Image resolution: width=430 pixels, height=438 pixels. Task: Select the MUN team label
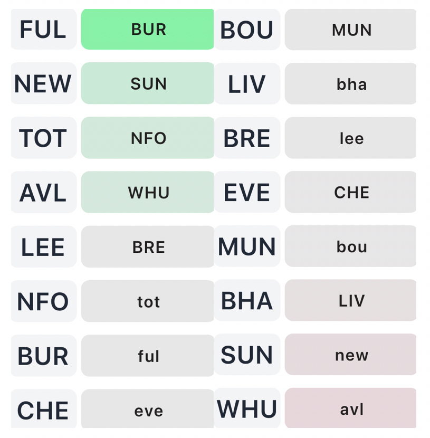pyautogui.click(x=247, y=247)
